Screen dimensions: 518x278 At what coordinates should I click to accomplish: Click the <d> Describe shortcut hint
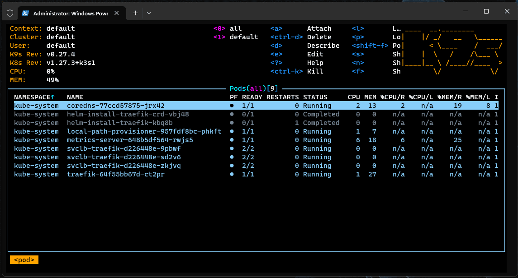click(x=305, y=46)
